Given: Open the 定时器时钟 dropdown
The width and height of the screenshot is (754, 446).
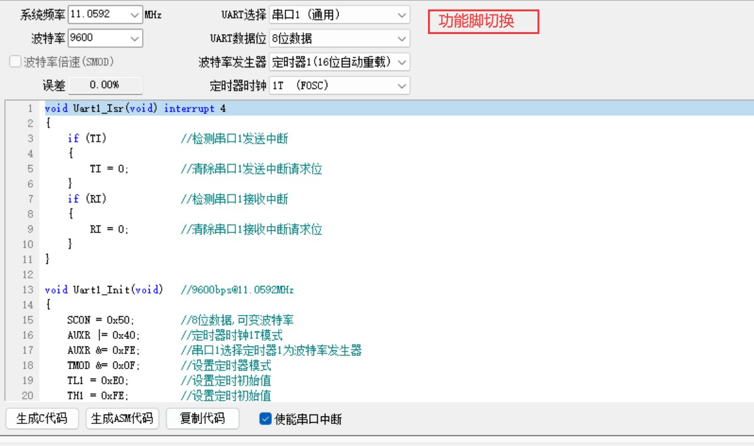Looking at the screenshot, I should click(x=402, y=86).
